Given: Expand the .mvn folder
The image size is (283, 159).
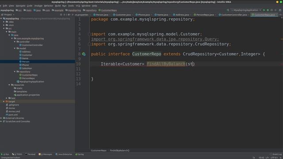Looking at the screenshot, I should coord(4,25).
